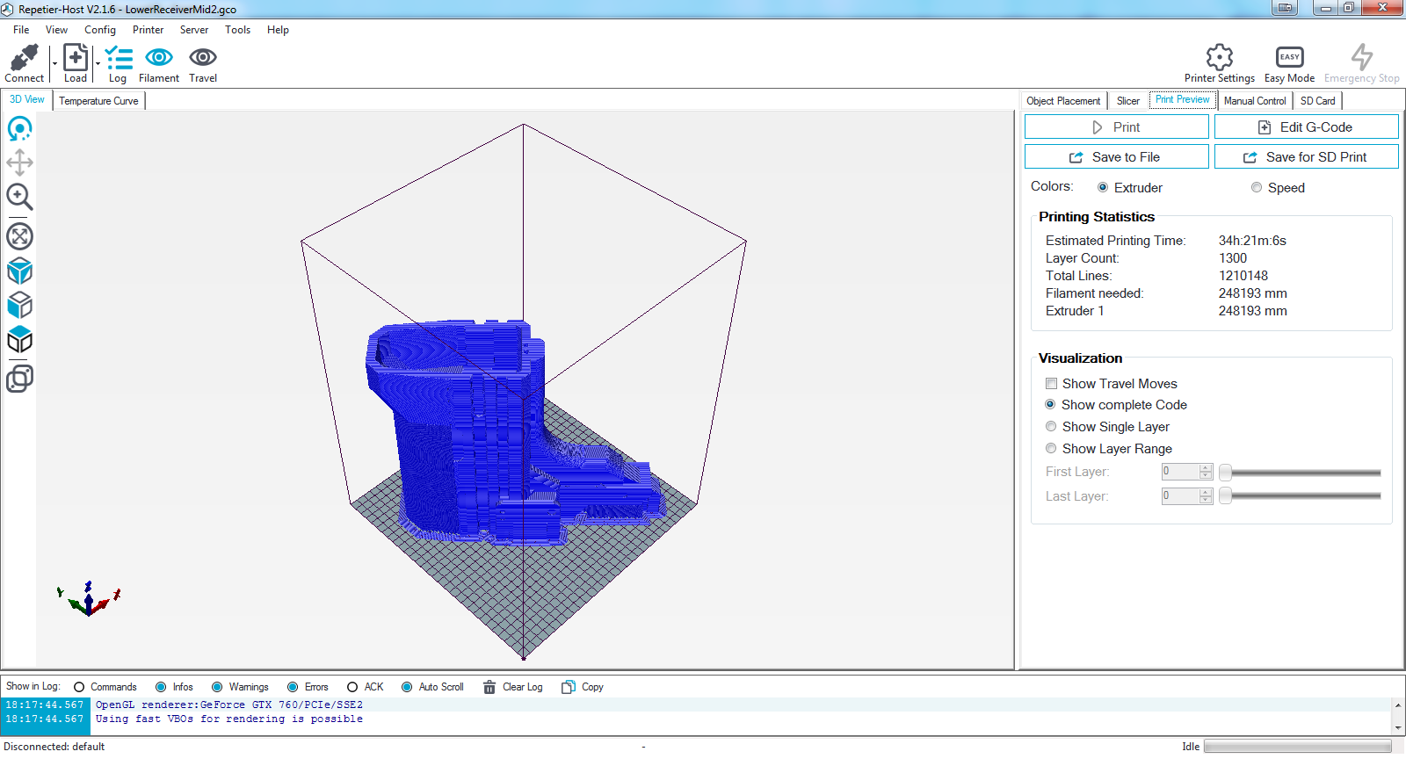Open the Config menu
This screenshot has width=1406, height=766.
coord(100,30)
